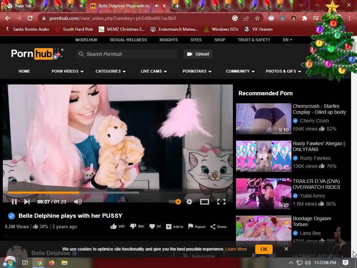Viewport: 357px width, 268px height.
Task: Open the media control icon in the toolbar
Action: pos(316,18)
